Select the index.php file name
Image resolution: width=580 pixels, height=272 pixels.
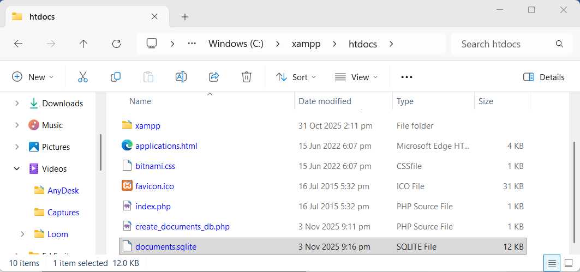153,206
